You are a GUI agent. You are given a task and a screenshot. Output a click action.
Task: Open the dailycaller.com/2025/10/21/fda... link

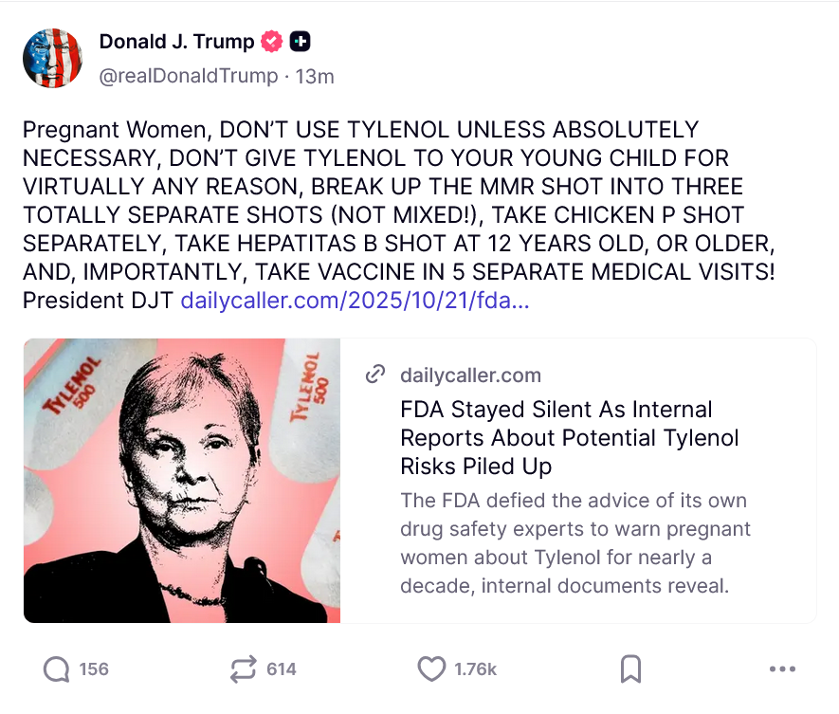pos(355,301)
